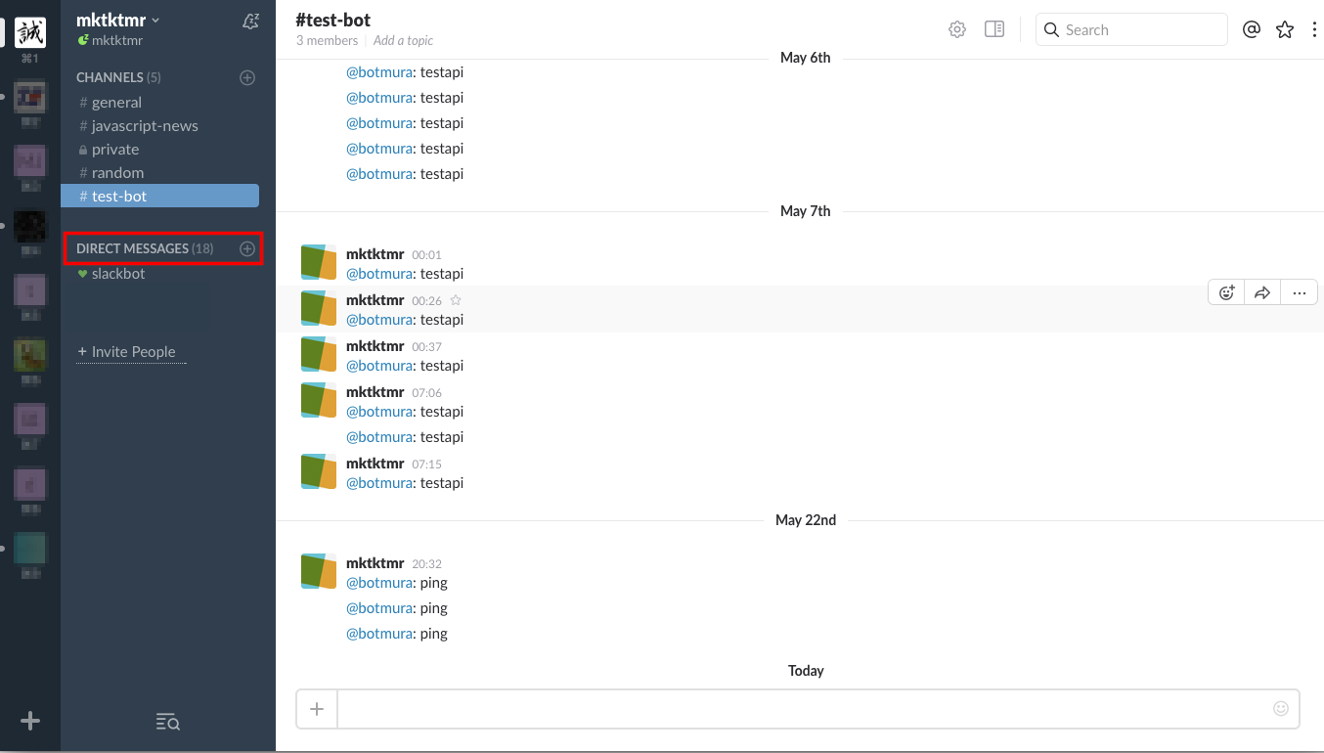Click the 07:15 message timestamp
1324x753 pixels.
(x=426, y=465)
